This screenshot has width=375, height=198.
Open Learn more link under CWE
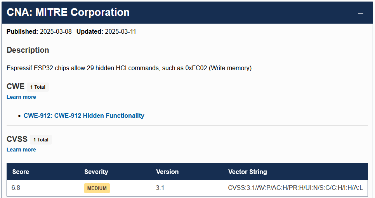pyautogui.click(x=21, y=97)
